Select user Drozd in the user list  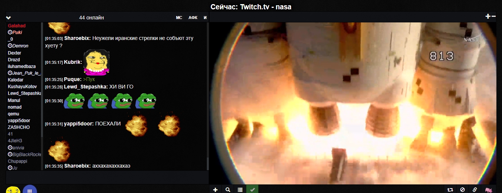point(14,60)
